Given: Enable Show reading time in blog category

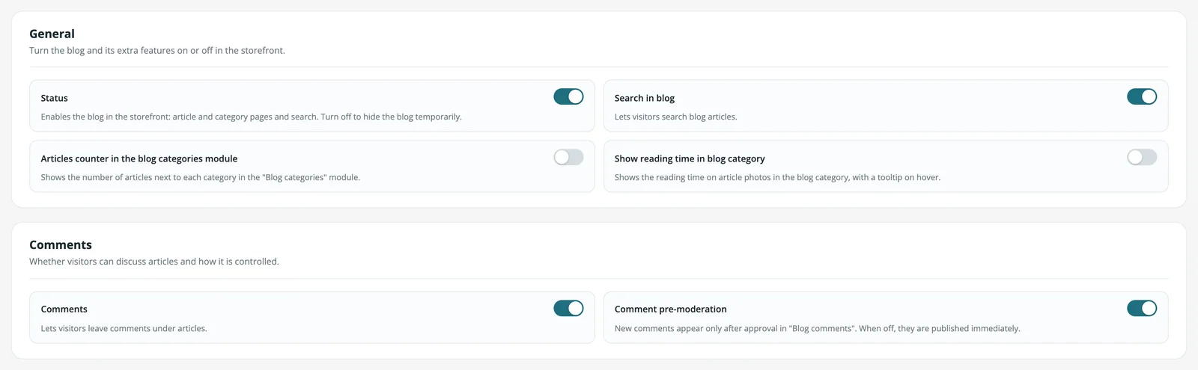Looking at the screenshot, I should [x=1142, y=157].
